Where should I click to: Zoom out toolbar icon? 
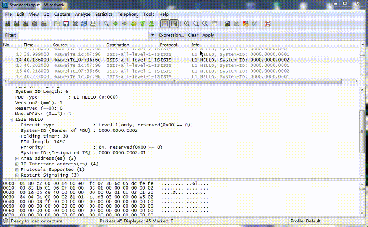tap(196, 24)
